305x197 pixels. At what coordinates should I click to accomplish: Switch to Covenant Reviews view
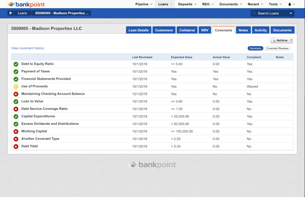point(277,48)
